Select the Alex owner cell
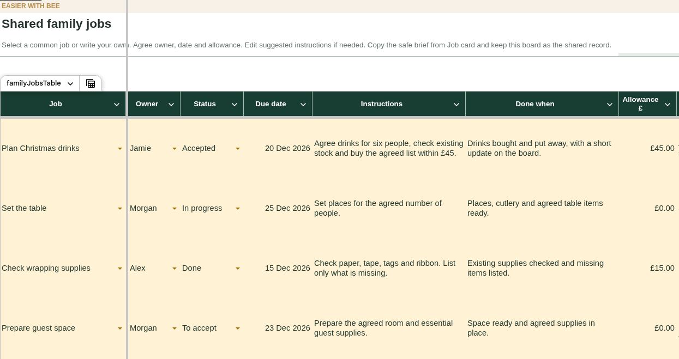This screenshot has height=359, width=679. (x=154, y=268)
